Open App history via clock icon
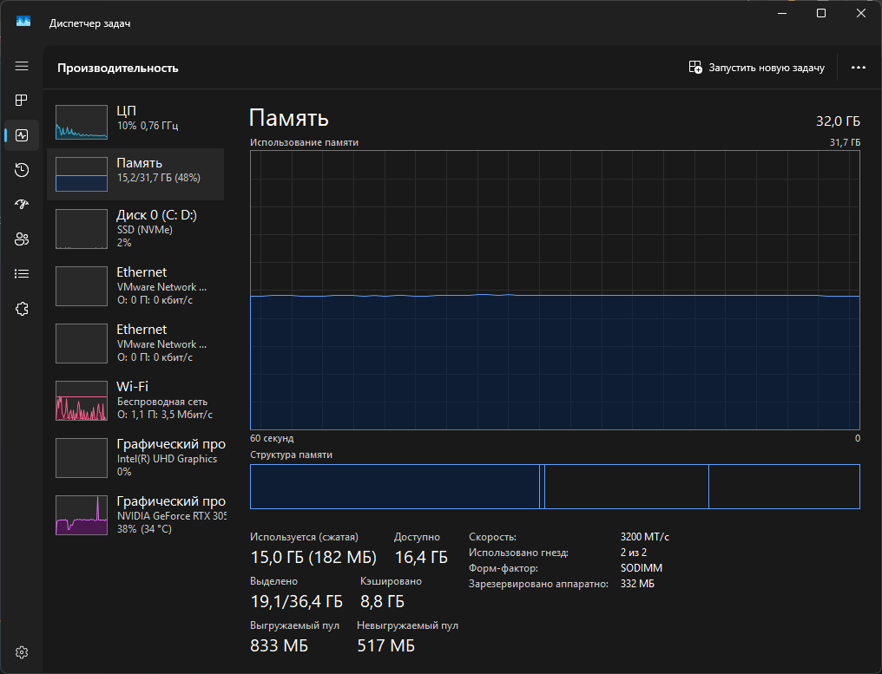This screenshot has width=882, height=674. point(22,170)
